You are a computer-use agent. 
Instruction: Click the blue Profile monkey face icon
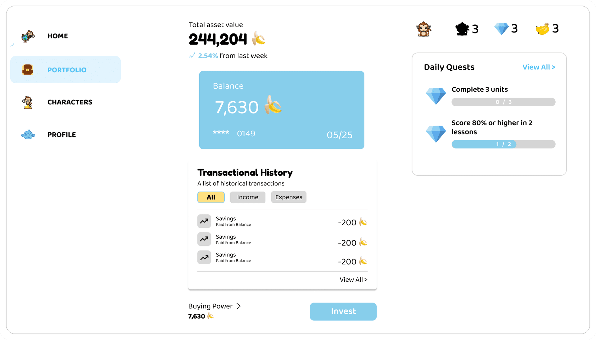click(x=28, y=135)
